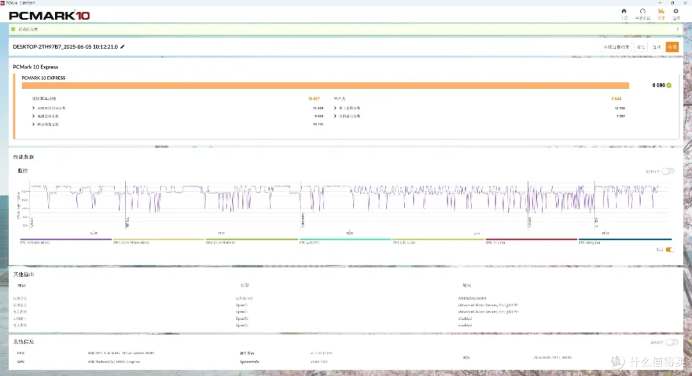Image resolution: width=692 pixels, height=376 pixels.
Task: Click the button left of the orange button
Action: 657,47
